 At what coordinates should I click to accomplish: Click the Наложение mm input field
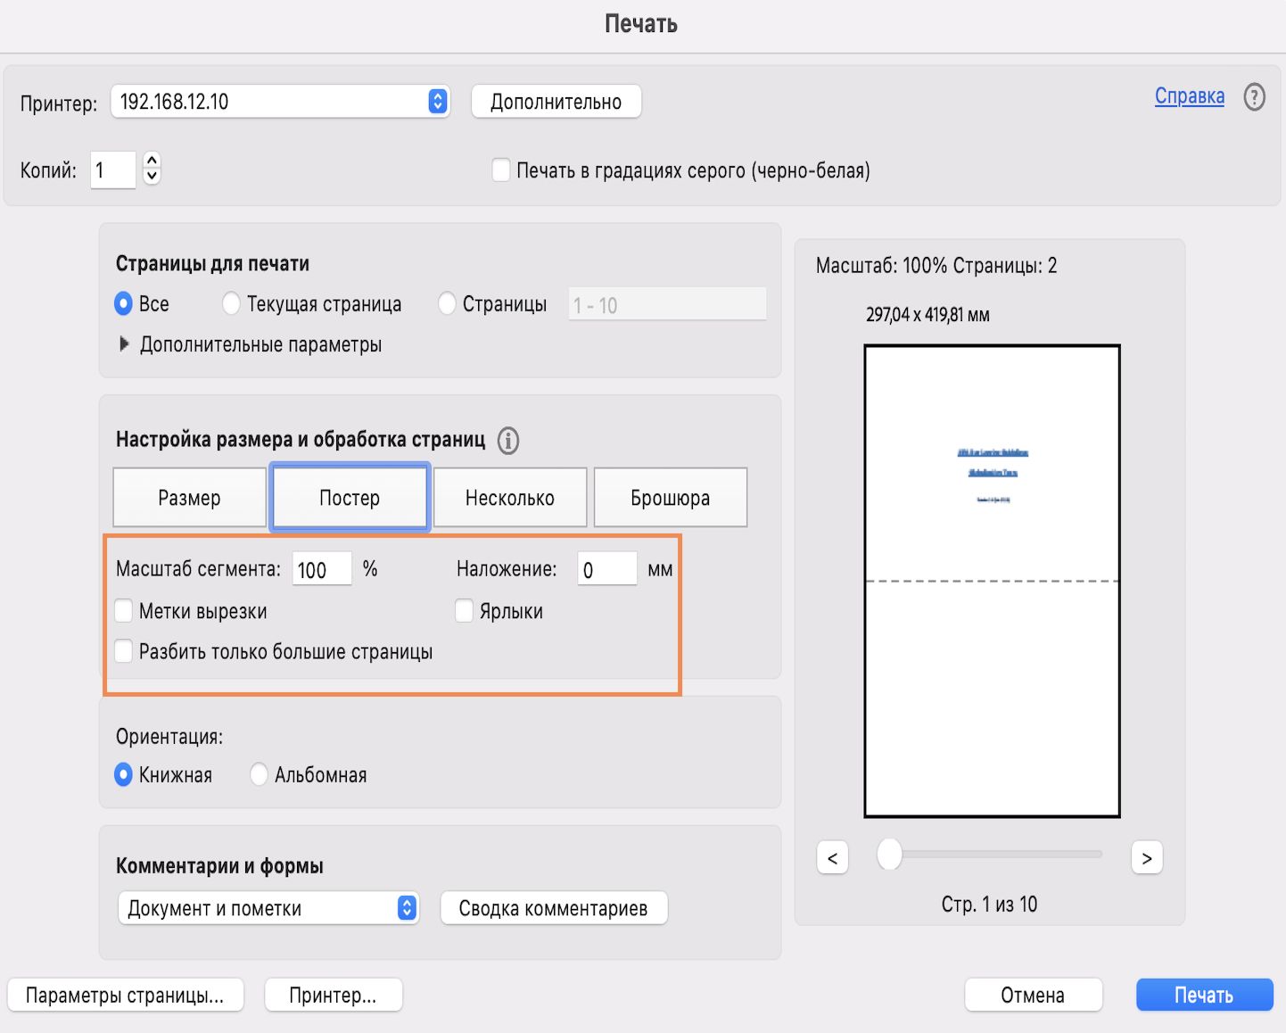(x=607, y=569)
